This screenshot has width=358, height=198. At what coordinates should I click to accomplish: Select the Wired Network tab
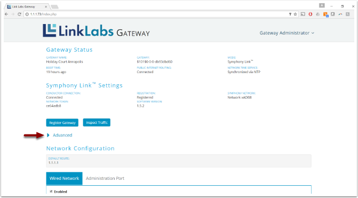pos(64,178)
